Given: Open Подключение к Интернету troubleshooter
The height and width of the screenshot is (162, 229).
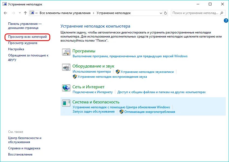Looking at the screenshot, I should [93, 92].
